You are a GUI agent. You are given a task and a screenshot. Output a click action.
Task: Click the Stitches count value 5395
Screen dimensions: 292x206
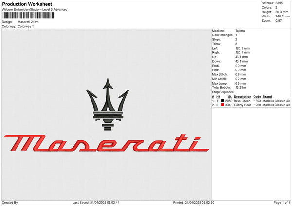tap(279, 3)
